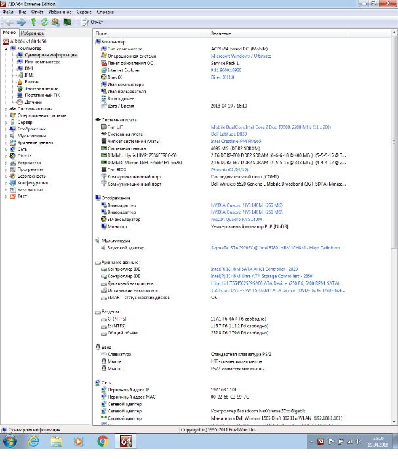Expand the Хранение данных tree node
Image resolution: width=398 pixels, height=459 pixels.
6,142
